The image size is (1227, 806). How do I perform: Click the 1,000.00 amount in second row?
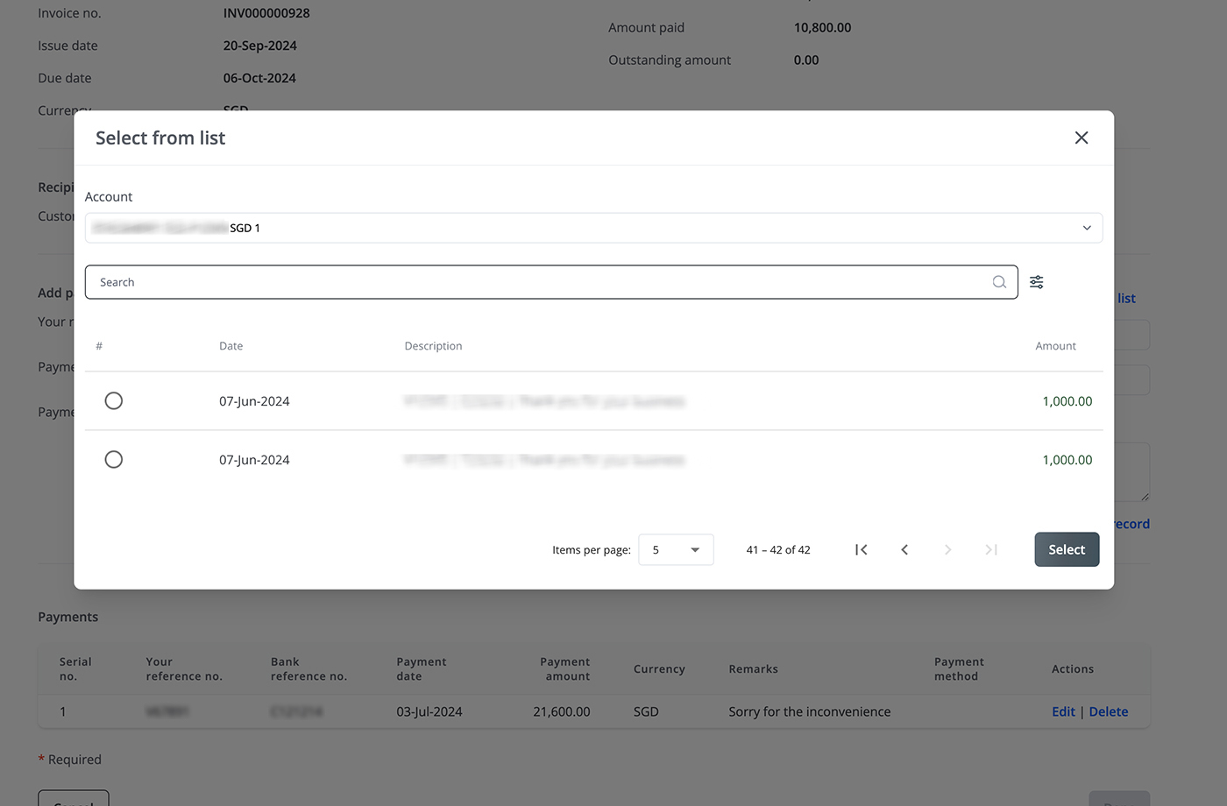point(1067,460)
